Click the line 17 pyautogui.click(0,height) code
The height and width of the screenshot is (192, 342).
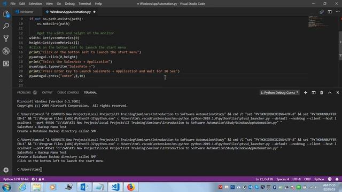click(53, 57)
